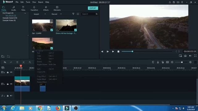Select My Album (3) folder
Screen dimensions: 198x111
click(x=11, y=15)
